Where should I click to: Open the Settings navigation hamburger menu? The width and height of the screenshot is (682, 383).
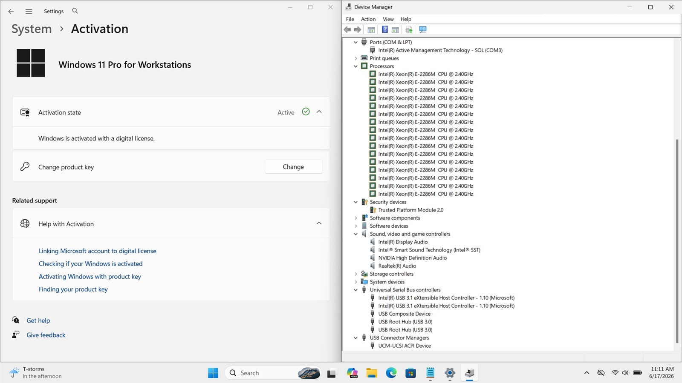coord(29,11)
